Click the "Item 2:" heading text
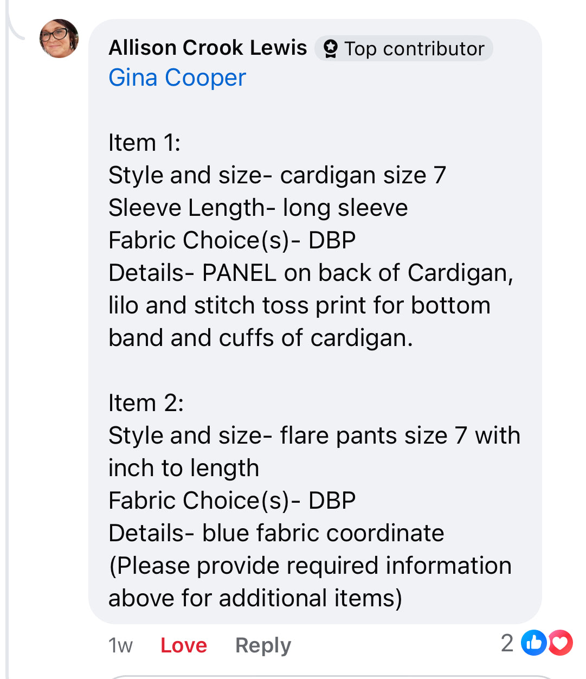 146,403
